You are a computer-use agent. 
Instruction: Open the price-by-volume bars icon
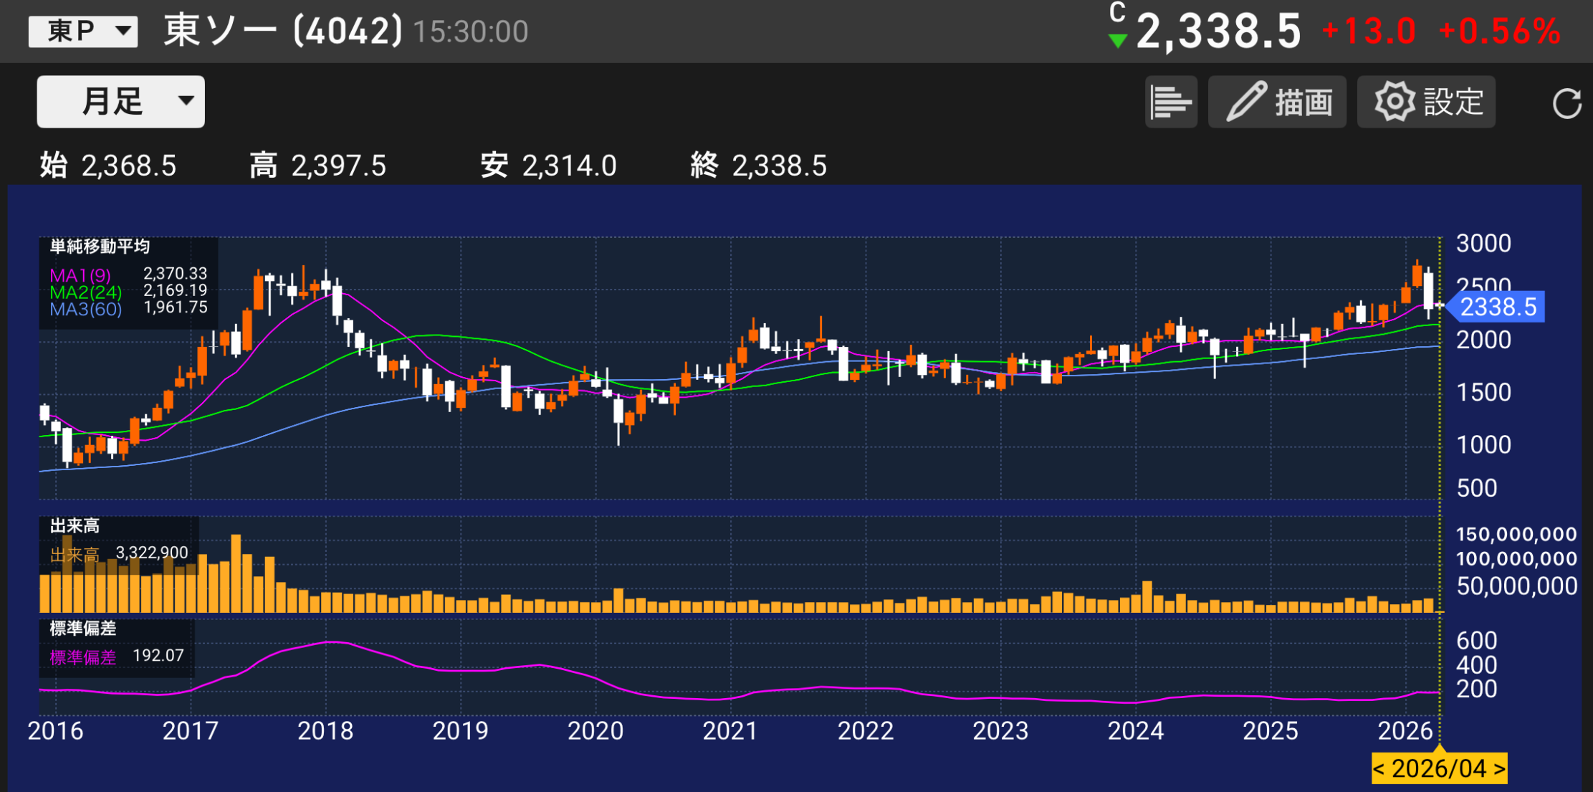(1170, 102)
